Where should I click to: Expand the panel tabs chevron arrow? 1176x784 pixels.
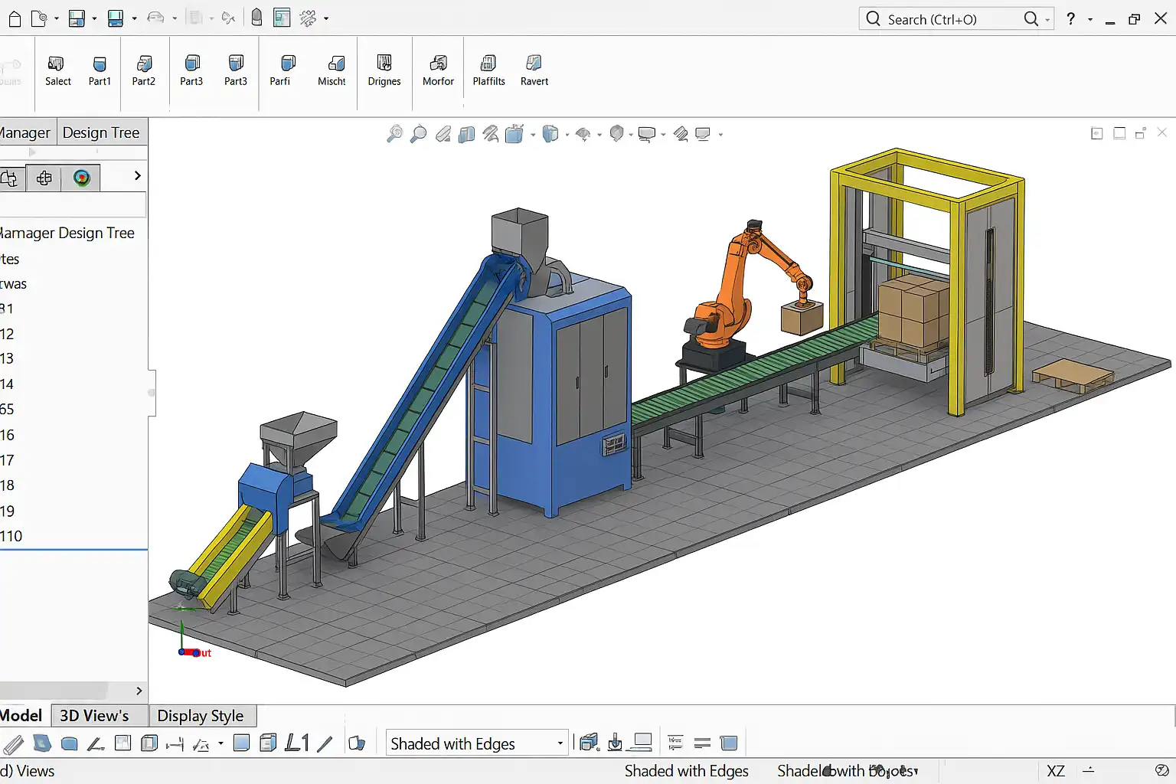tap(138, 176)
